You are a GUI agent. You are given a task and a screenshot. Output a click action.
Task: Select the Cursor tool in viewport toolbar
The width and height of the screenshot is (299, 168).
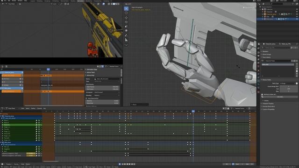pyautogui.click(x=126, y=13)
